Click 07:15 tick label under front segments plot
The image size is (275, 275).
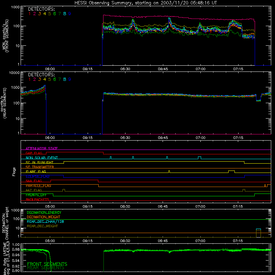238,69
